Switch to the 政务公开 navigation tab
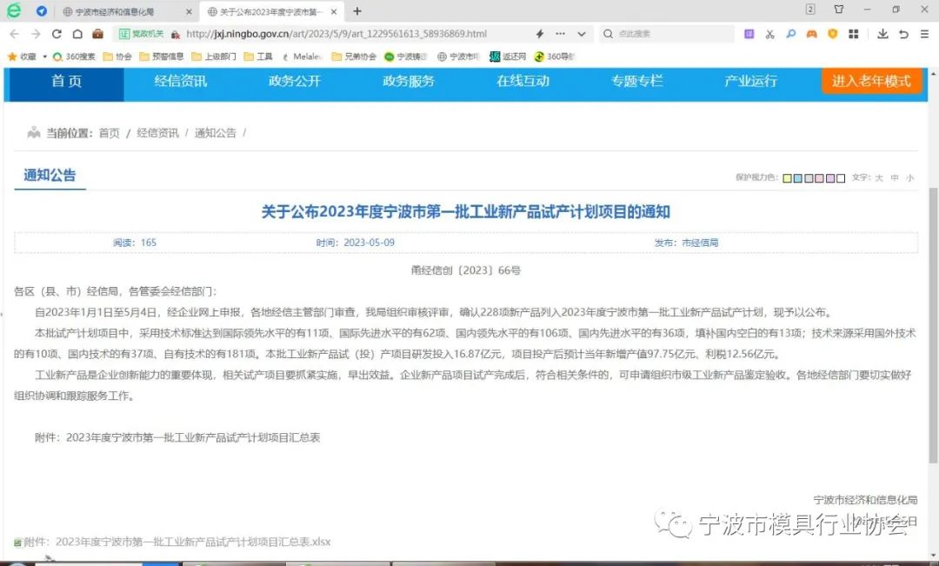 (x=294, y=81)
